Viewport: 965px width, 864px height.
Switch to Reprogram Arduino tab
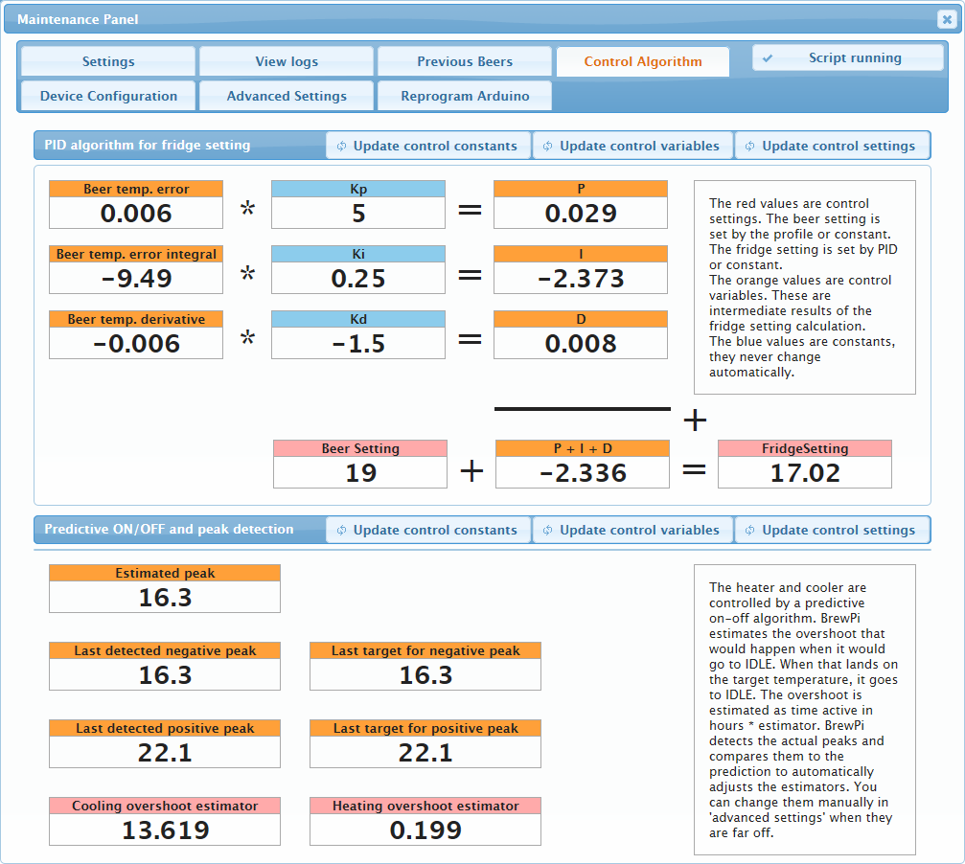pyautogui.click(x=465, y=96)
